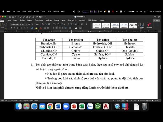Undo the last action
This screenshot has height=122, width=163.
click(x=16, y=17)
